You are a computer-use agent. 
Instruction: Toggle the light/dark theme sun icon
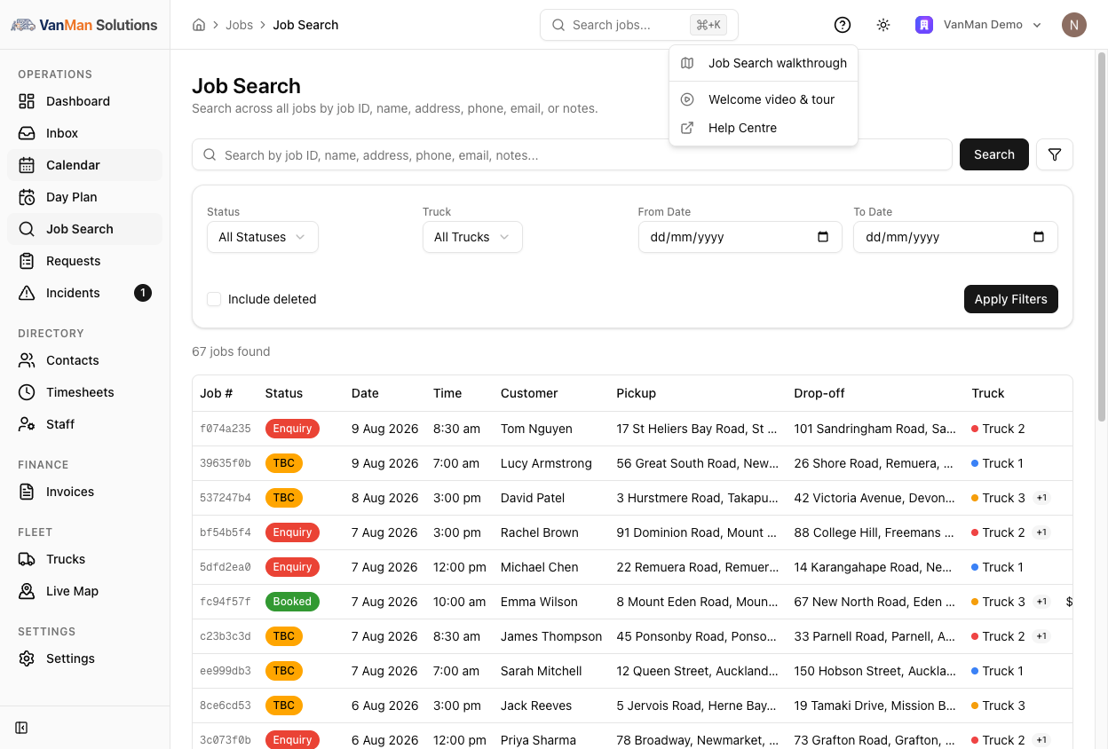883,25
